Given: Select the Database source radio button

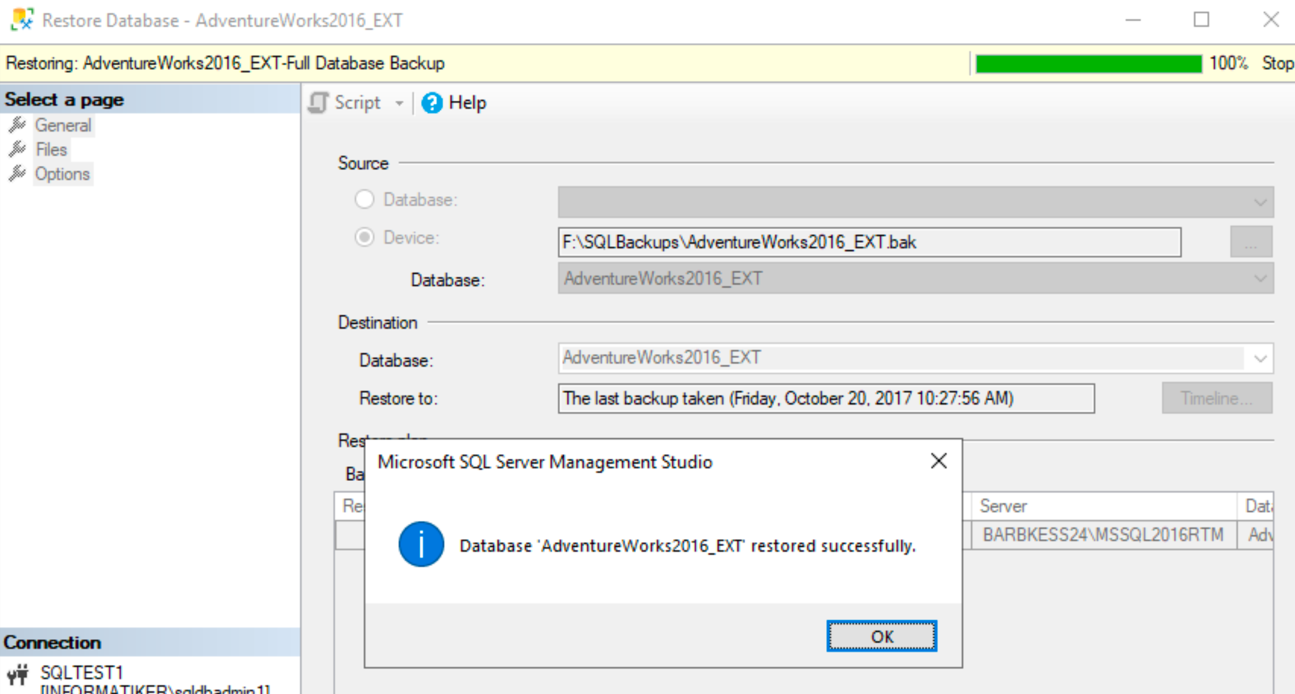Looking at the screenshot, I should tap(365, 199).
